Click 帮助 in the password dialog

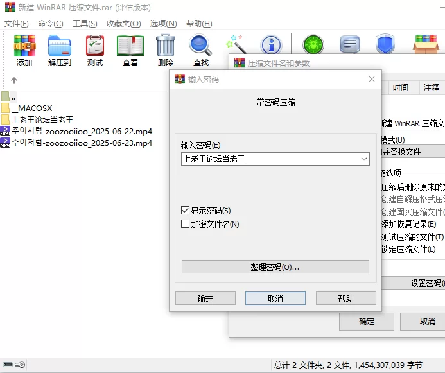346,298
